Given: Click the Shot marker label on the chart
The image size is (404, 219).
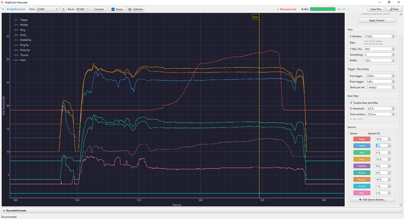Looking at the screenshot, I should click(256, 17).
